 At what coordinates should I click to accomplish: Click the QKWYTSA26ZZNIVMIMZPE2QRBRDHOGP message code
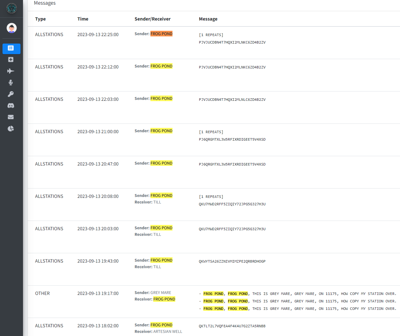(232, 261)
